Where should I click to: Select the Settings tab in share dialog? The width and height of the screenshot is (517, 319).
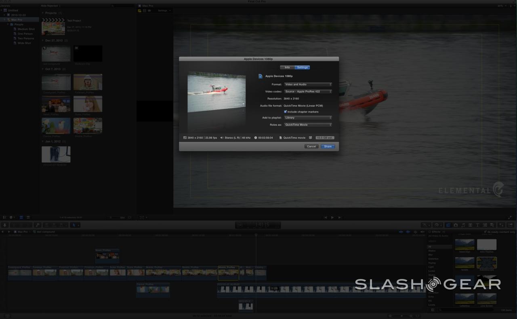tap(302, 68)
